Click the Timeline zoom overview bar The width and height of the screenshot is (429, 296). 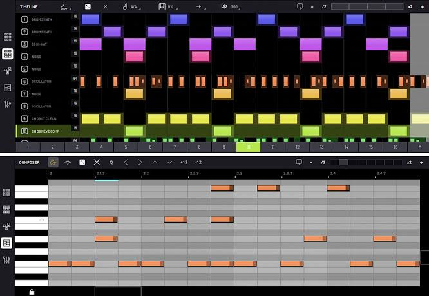367,6
